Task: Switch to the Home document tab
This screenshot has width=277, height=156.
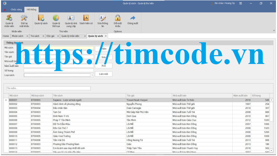Action: (x=6, y=36)
